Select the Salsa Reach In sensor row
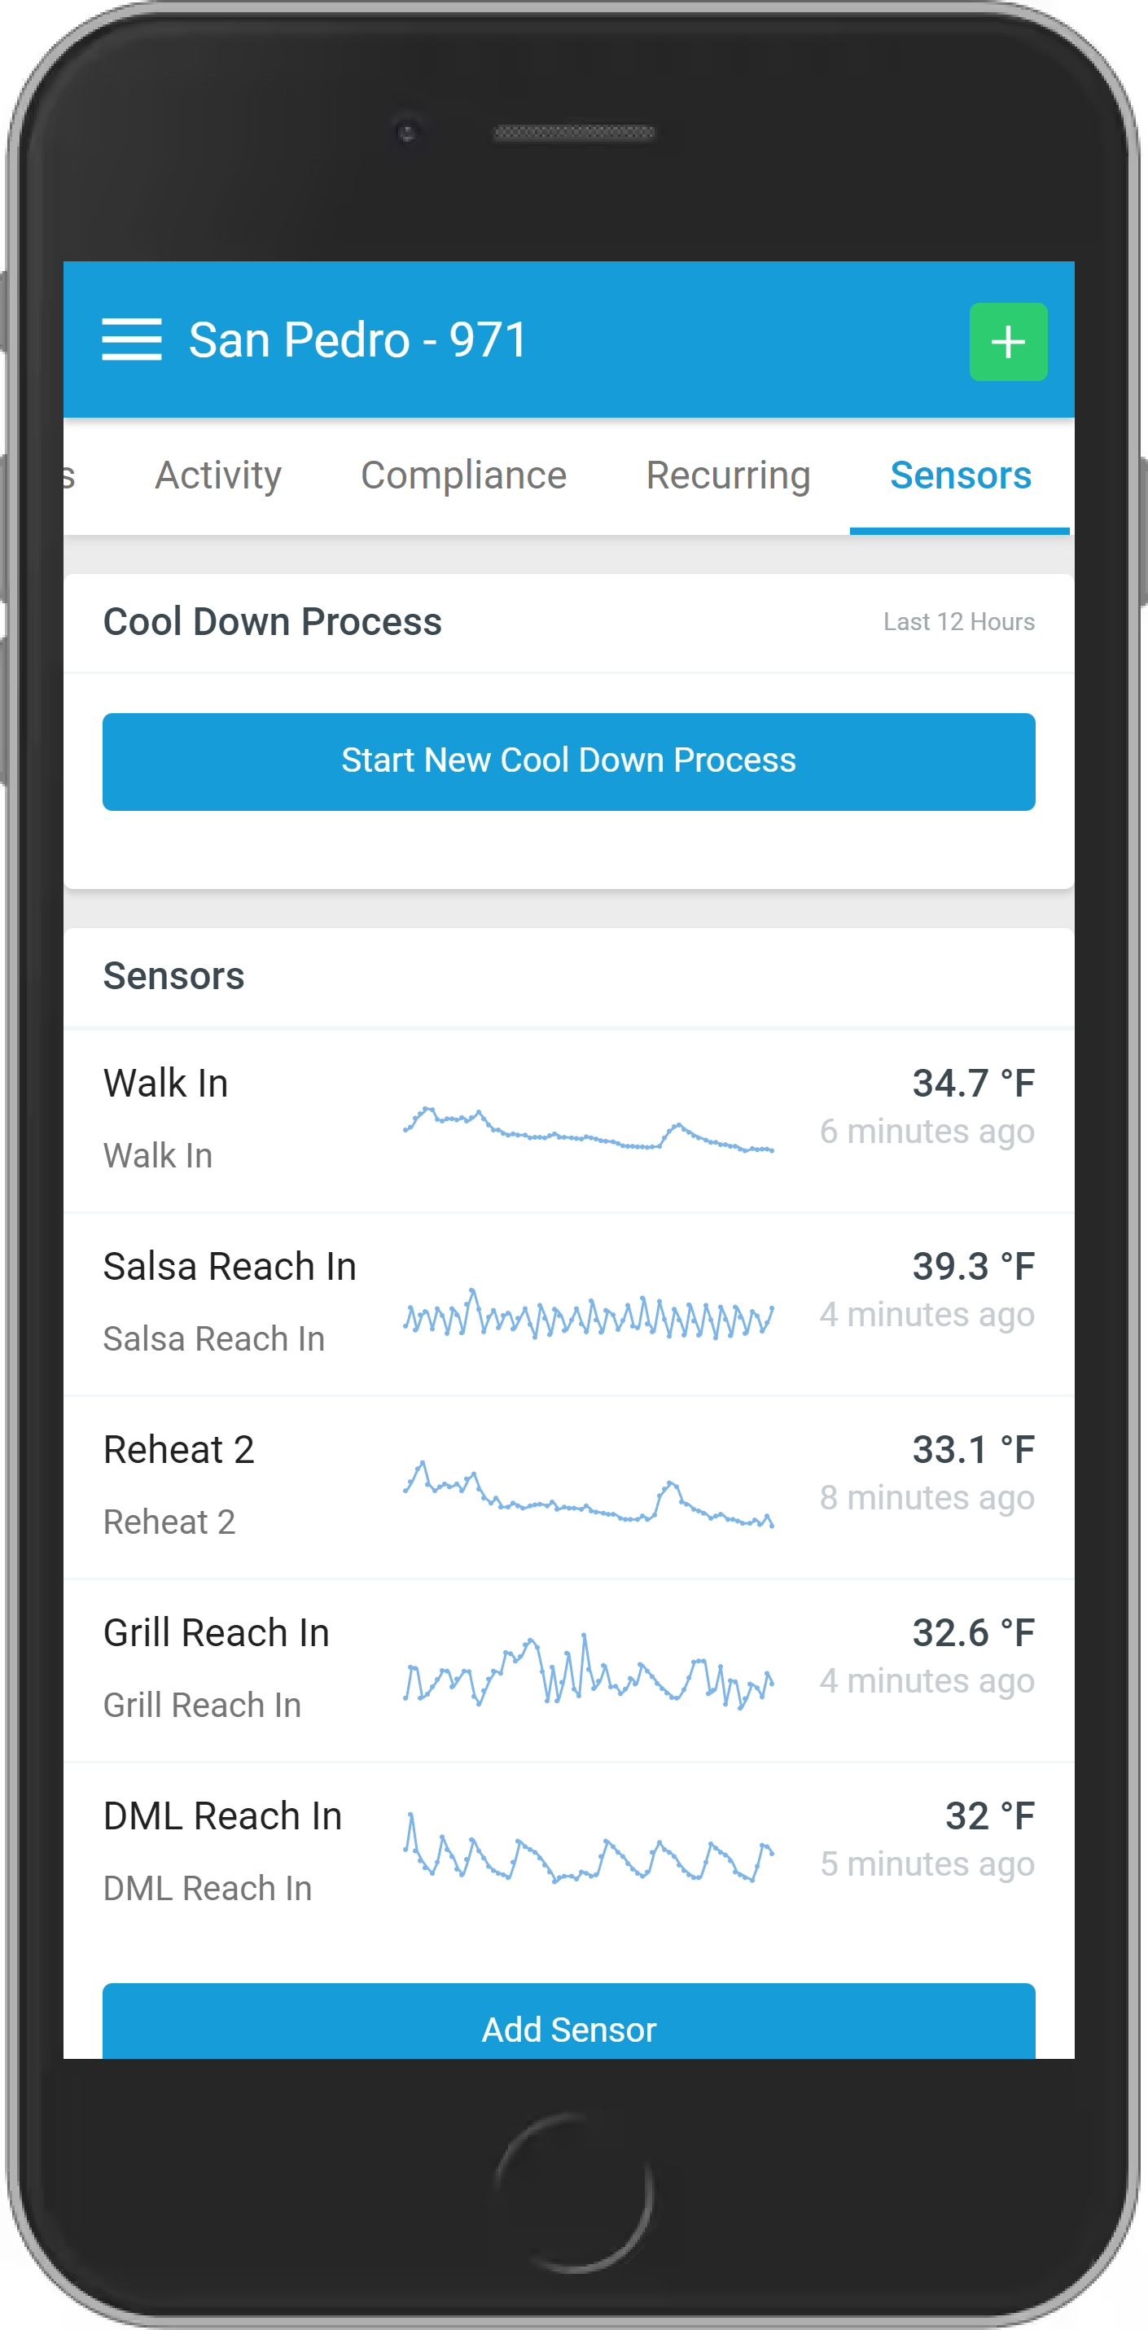Viewport: 1148px width, 2330px height. pos(226,1301)
